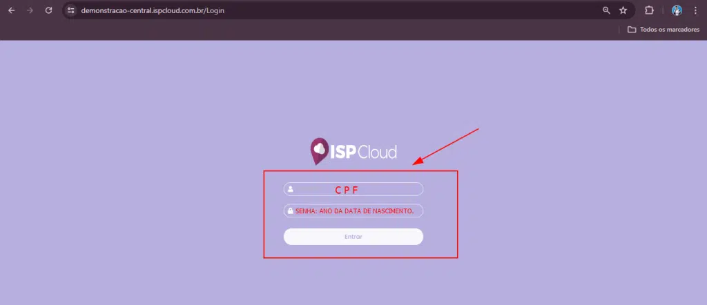Click the ISP Cloud pin logo icon
This screenshot has height=305, width=707.
point(319,151)
